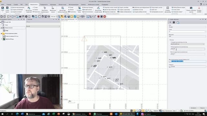Click Стиль сетки command
207x116 pixels.
176,10
